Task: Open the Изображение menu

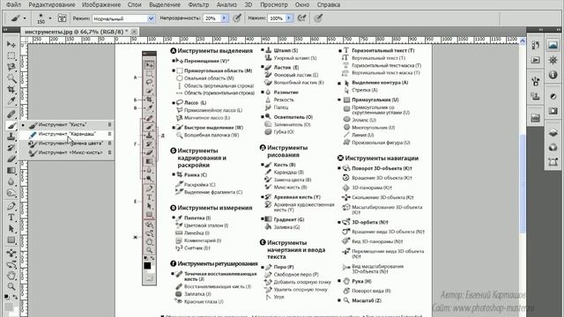Action: pos(101,4)
